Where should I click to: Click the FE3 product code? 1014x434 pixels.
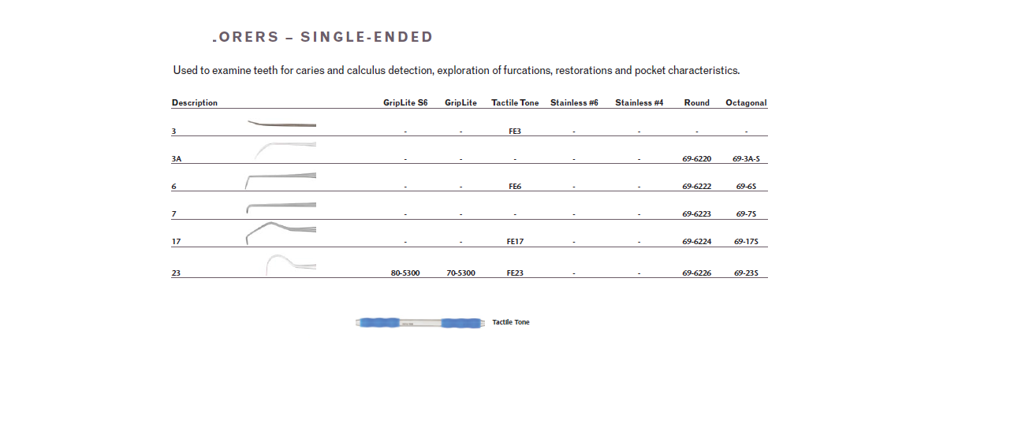click(x=515, y=132)
